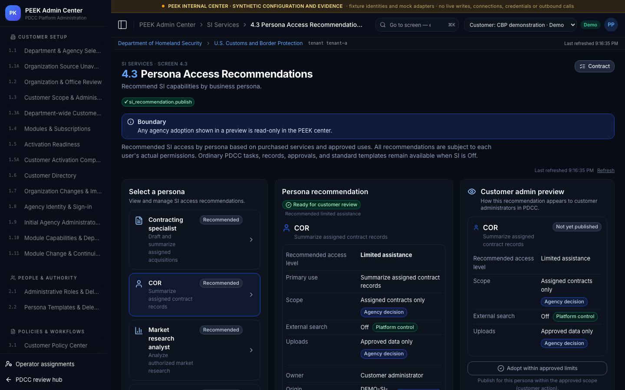The height and width of the screenshot is (390, 625).
Task: Click SI Services breadcrumb
Action: 223,25
